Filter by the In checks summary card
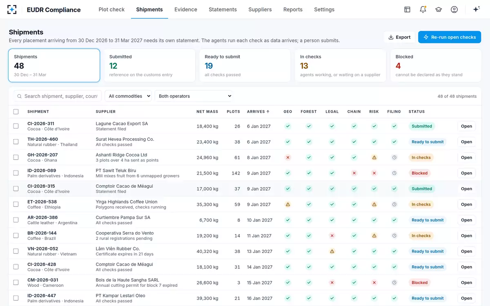The image size is (490, 306). (x=341, y=66)
